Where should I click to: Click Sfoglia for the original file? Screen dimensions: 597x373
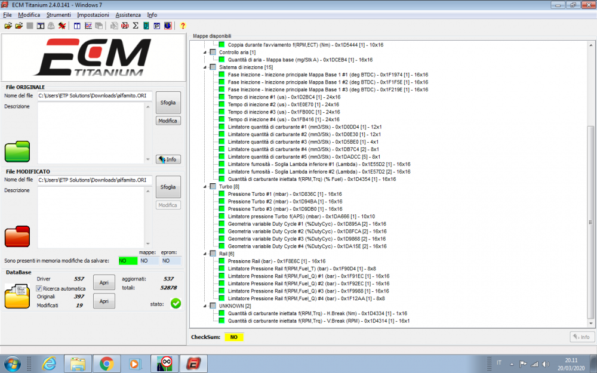coord(168,103)
